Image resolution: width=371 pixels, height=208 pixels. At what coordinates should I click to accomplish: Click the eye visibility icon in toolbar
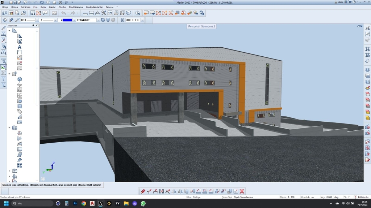tap(110, 13)
